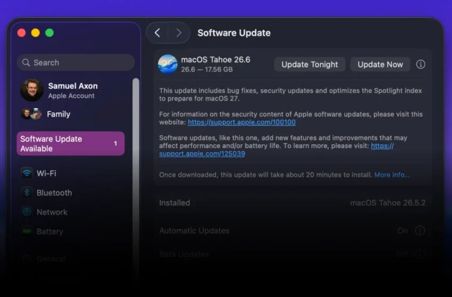Open info icon next to Update Now
Image resolution: width=452 pixels, height=297 pixels.
(421, 64)
